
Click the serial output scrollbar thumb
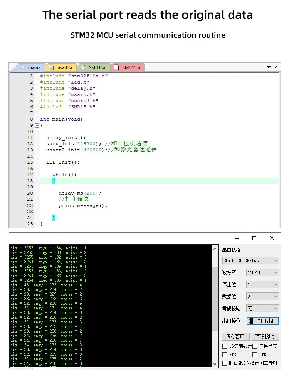[215, 299]
